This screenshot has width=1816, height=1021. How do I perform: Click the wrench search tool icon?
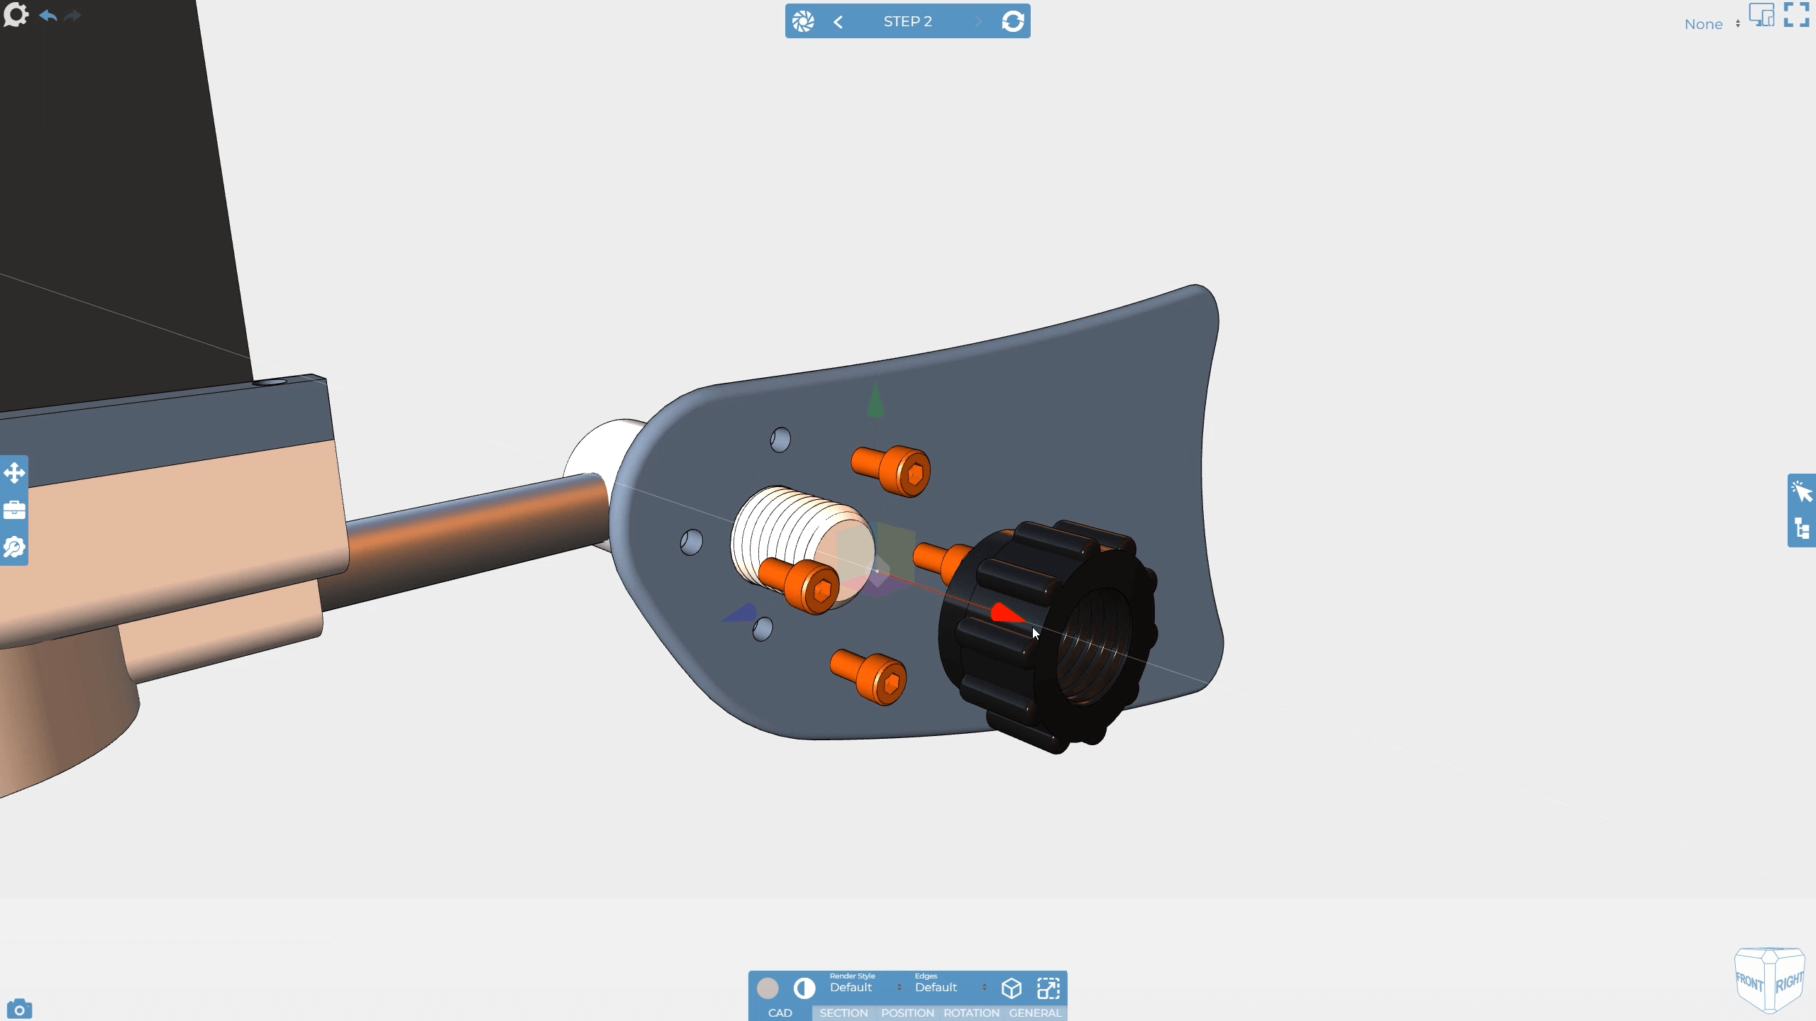pyautogui.click(x=14, y=547)
